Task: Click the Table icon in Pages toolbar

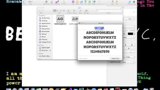Action: click(77, 2)
